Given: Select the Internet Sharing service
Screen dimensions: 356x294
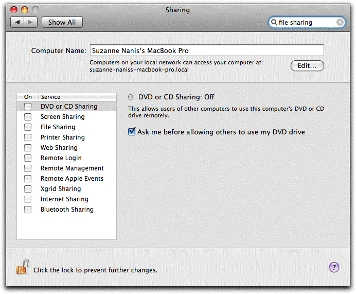Looking at the screenshot, I should pos(64,199).
